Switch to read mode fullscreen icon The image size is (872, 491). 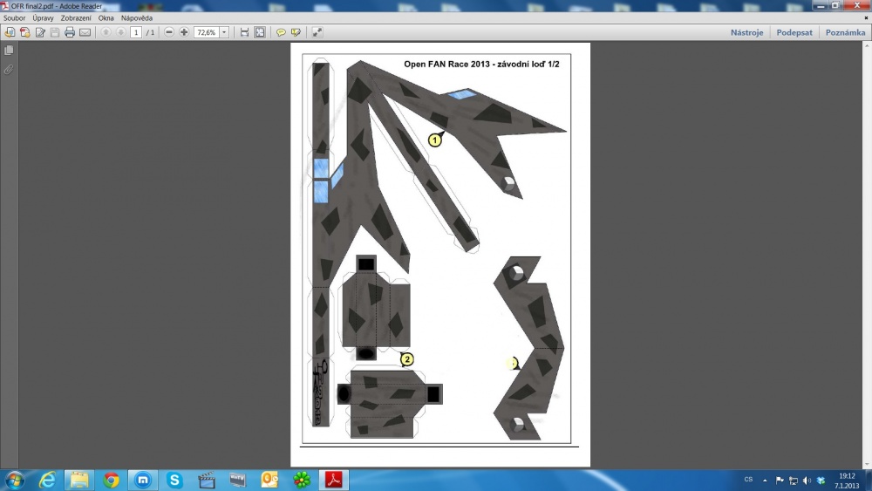point(317,32)
